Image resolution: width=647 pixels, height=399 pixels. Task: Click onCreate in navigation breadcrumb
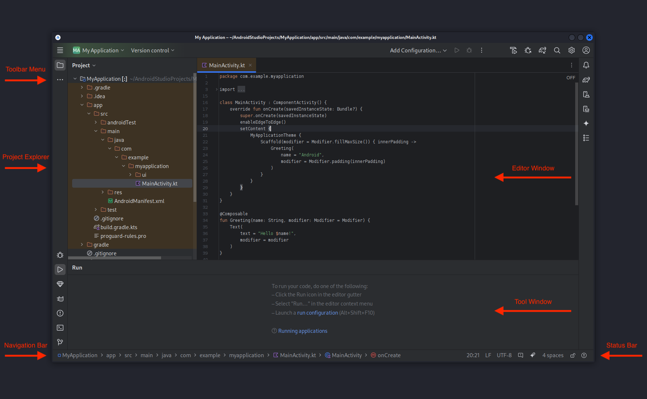coord(386,355)
